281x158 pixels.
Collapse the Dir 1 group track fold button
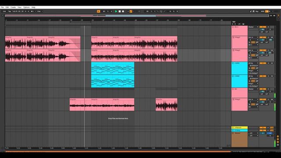[233, 27]
